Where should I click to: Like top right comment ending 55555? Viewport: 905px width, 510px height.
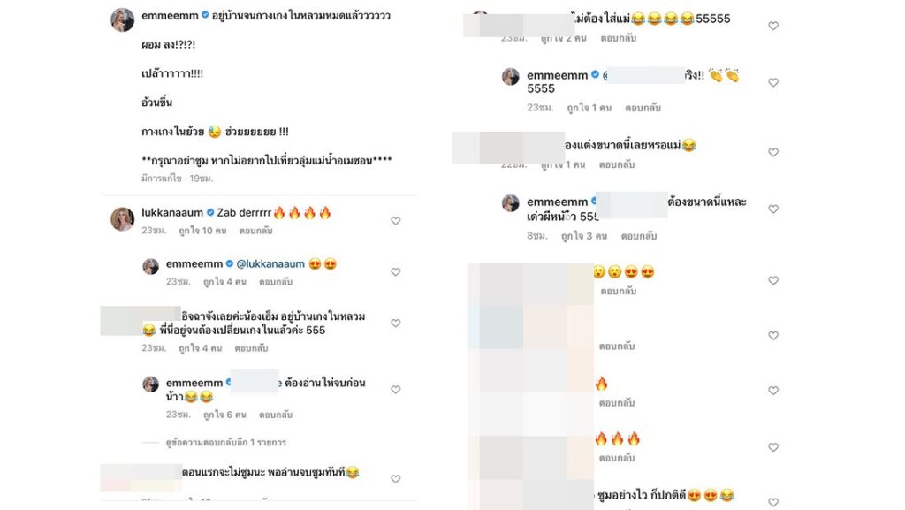click(x=773, y=26)
